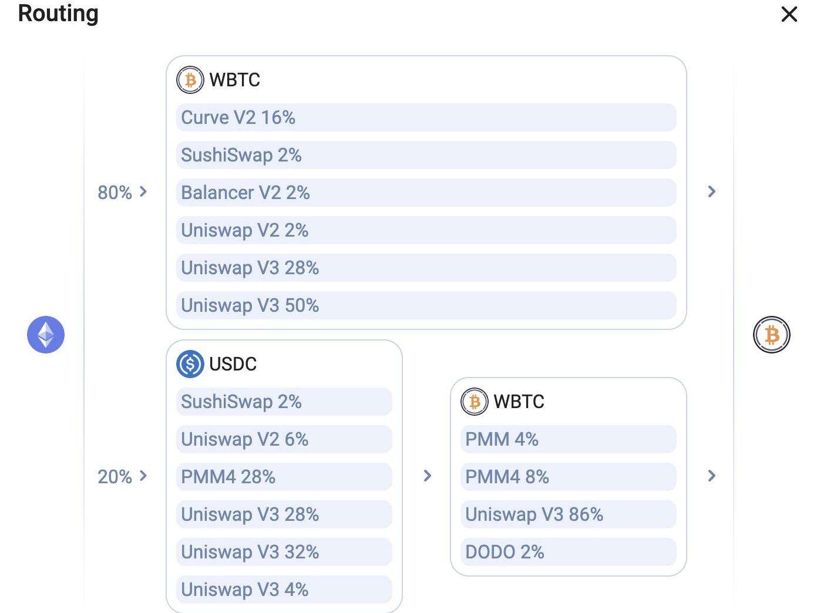
Task: Click the PMM4 28% entry under USDC
Action: pos(284,477)
